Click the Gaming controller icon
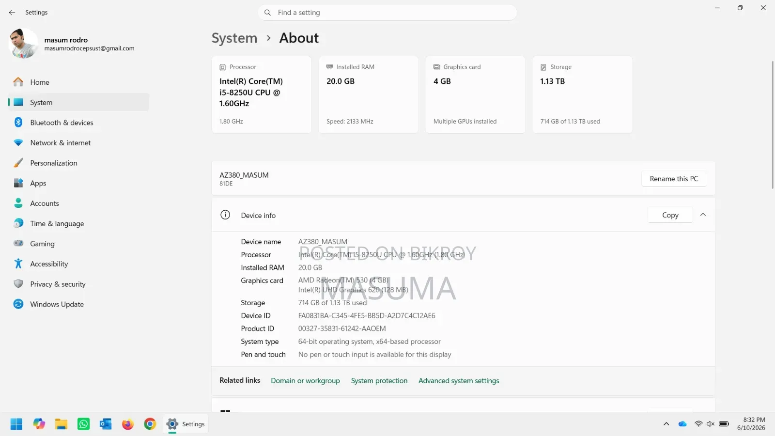 click(x=18, y=244)
